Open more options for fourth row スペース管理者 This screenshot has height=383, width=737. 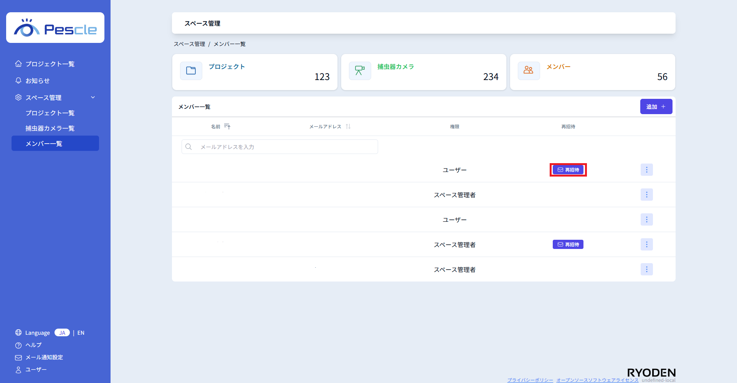coord(647,244)
